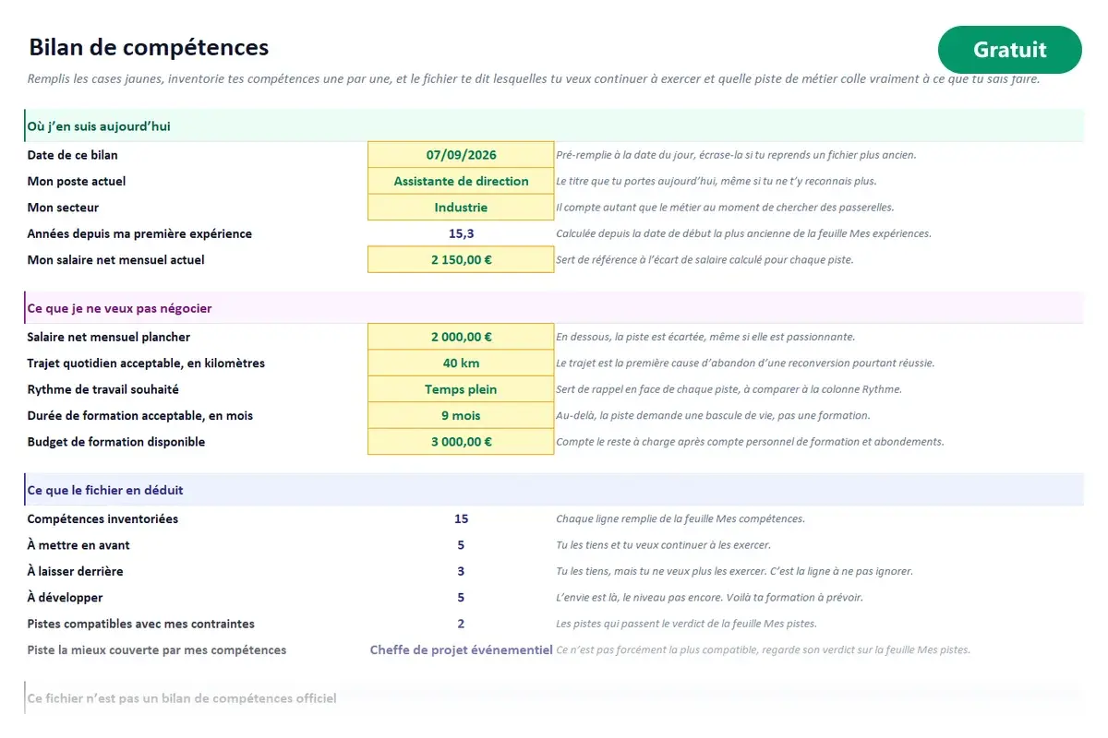Screen dimensions: 1108x738
Task: Click the note starting En dessous, la piste est écartée
Action: (705, 337)
